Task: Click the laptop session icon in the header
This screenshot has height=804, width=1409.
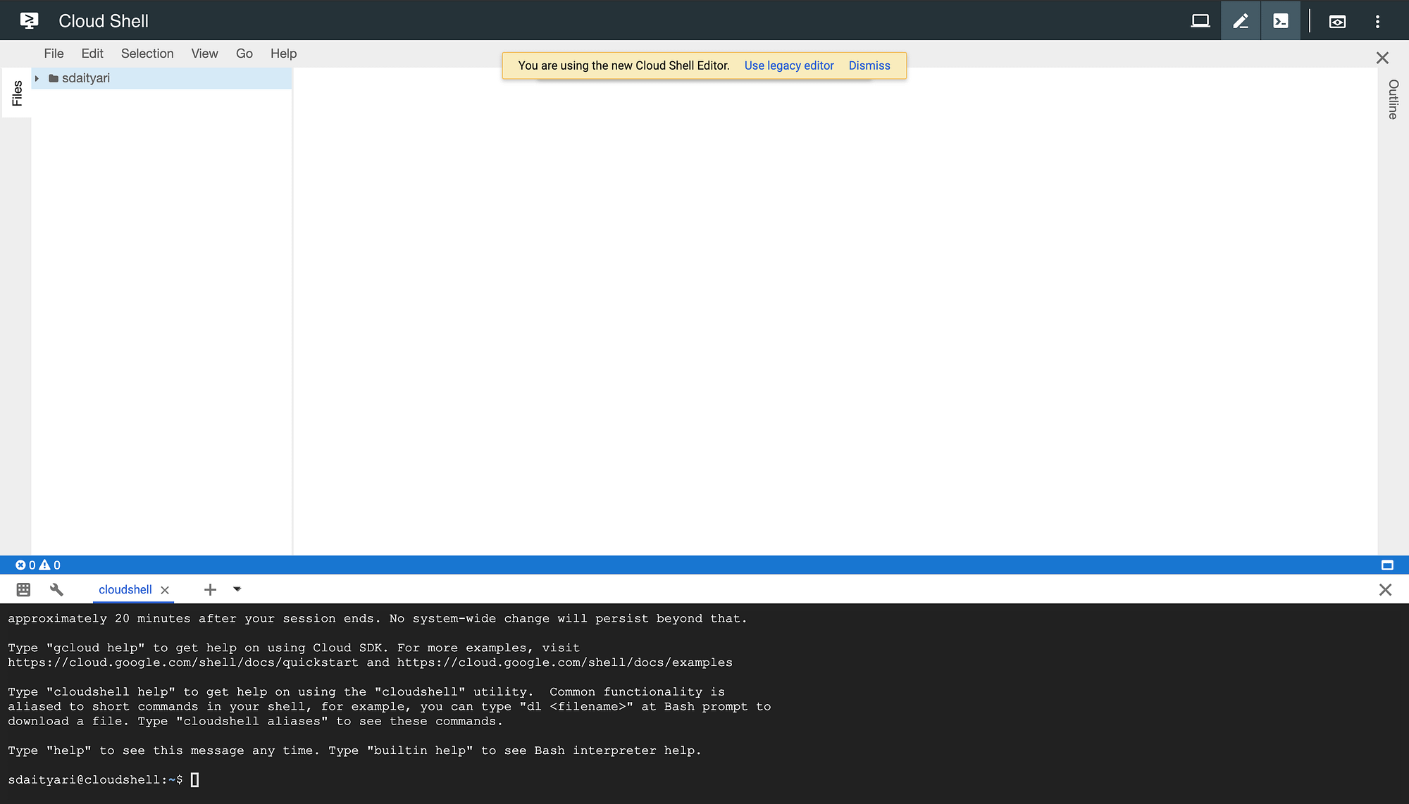Action: [x=1200, y=20]
